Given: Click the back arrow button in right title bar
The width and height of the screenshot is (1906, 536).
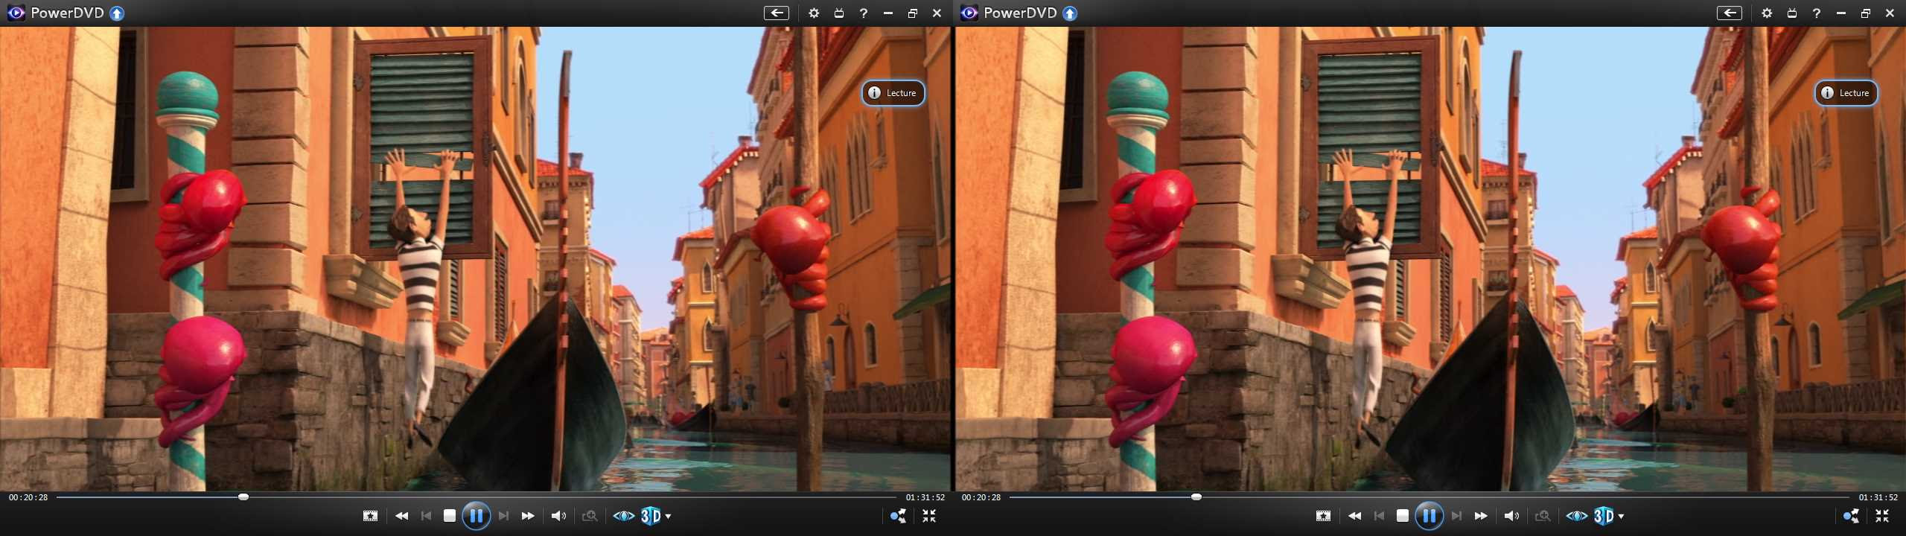Looking at the screenshot, I should point(1729,13).
